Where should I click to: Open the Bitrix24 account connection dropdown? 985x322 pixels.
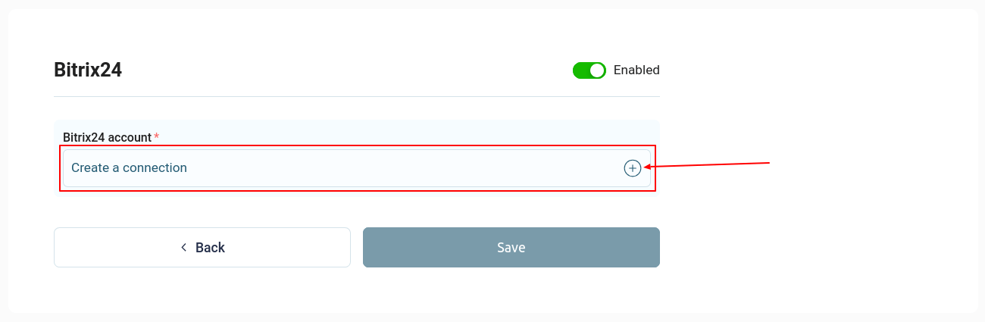(356, 168)
